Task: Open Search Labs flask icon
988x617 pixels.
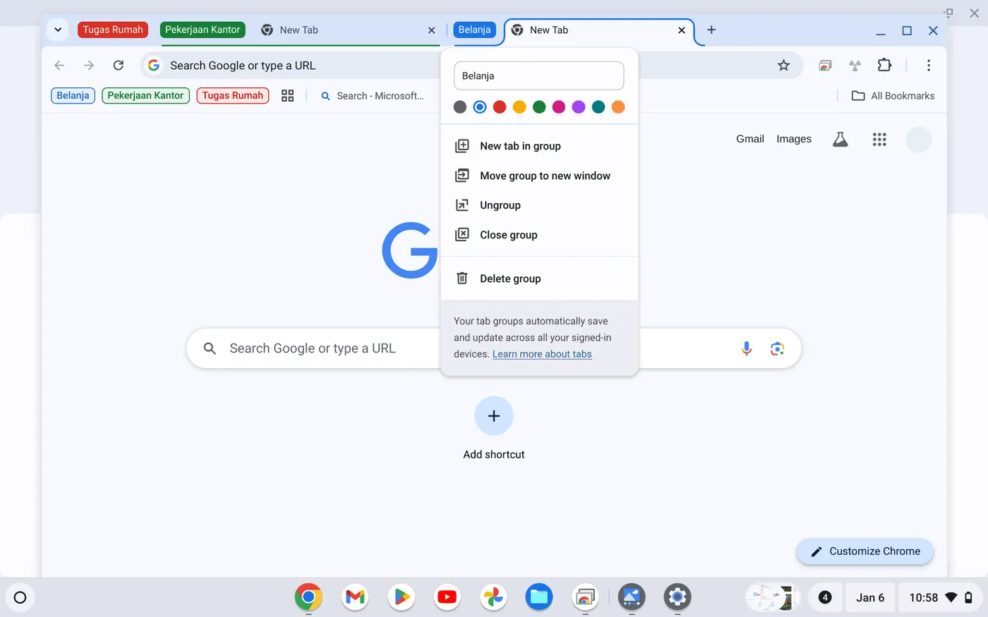Action: coord(840,139)
